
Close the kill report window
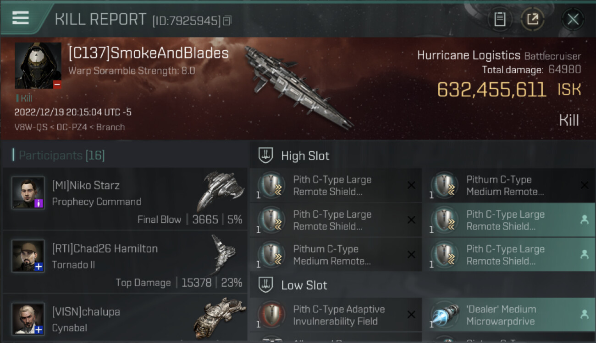[573, 19]
